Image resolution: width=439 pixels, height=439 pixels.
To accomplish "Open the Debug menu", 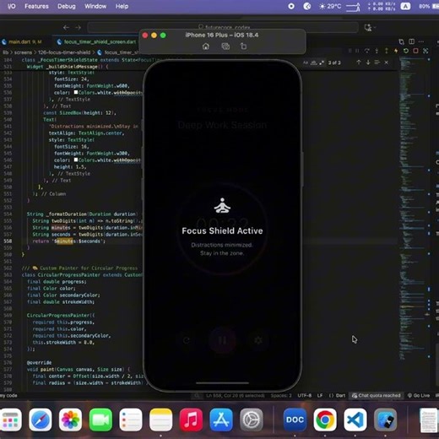I will (67, 6).
